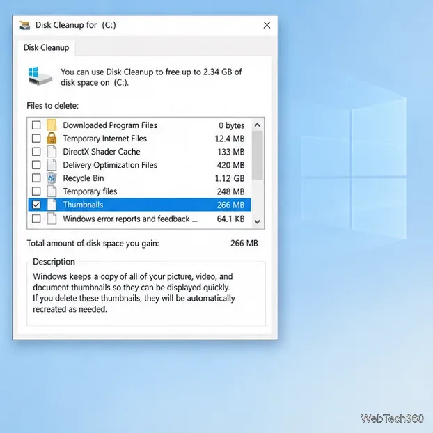Click the 12.4 MB size value
Image resolution: width=433 pixels, height=433 pixels.
[230, 139]
